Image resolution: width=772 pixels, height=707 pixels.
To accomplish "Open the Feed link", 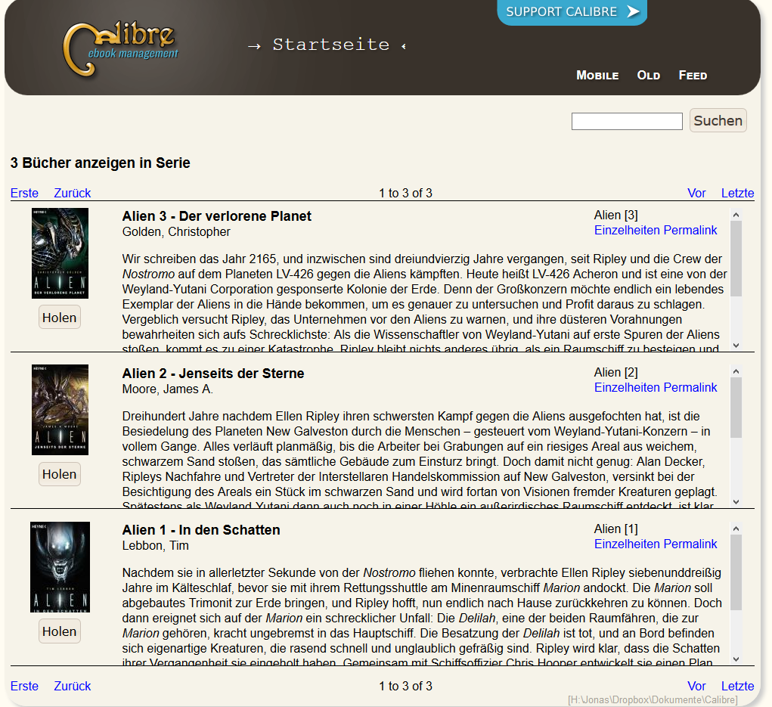I will click(x=693, y=76).
